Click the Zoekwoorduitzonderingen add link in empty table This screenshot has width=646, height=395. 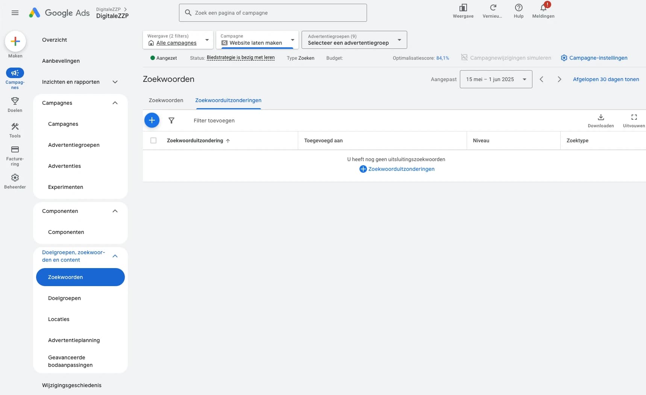tap(397, 169)
